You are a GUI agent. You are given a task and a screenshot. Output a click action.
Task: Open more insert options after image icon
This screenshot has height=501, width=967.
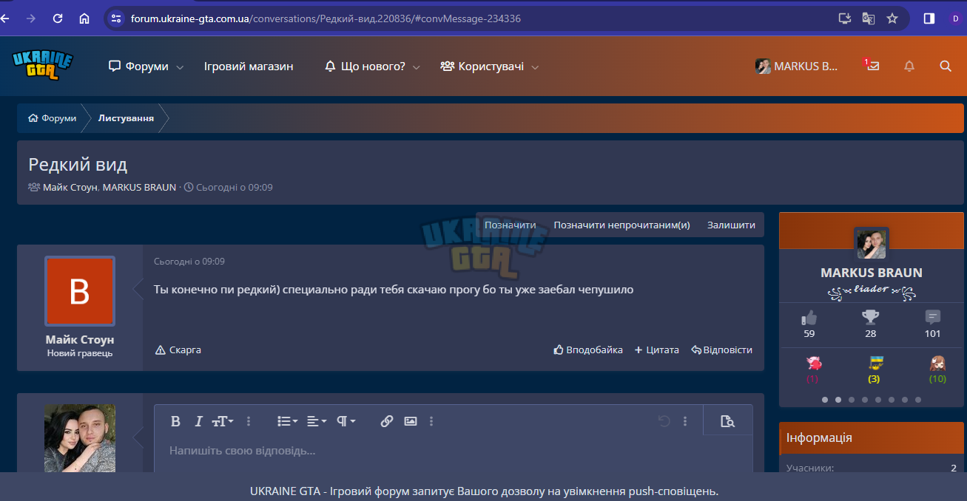pyautogui.click(x=431, y=421)
